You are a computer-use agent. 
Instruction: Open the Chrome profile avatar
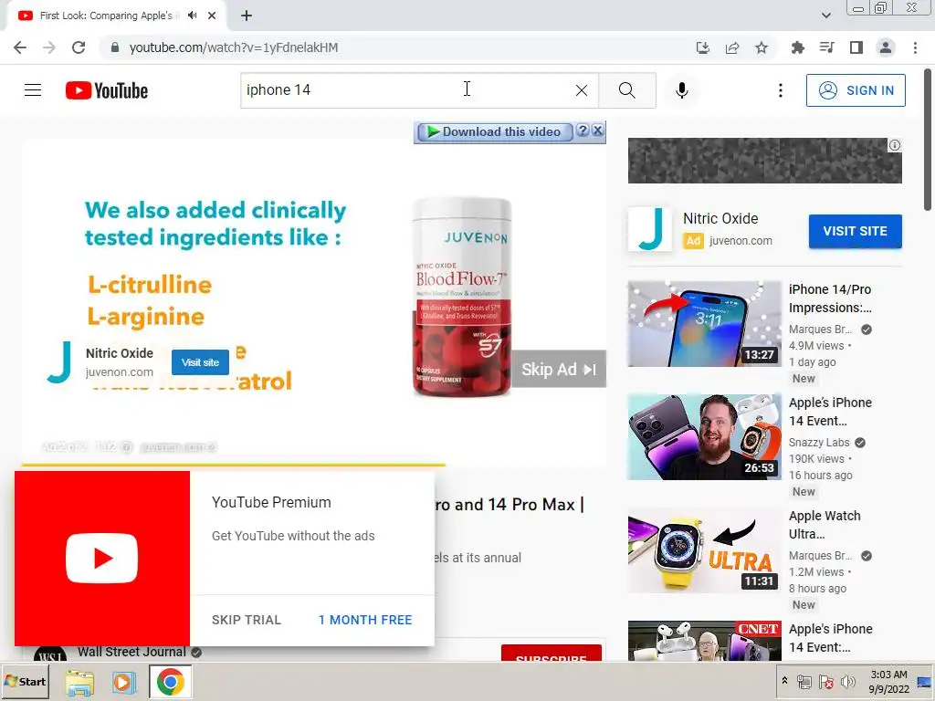coord(886,47)
